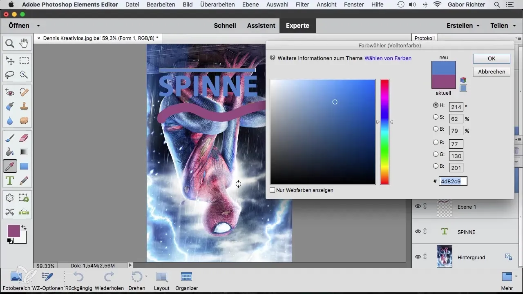523x294 pixels.
Task: Select the Straighten tool
Action: pyautogui.click(x=24, y=212)
